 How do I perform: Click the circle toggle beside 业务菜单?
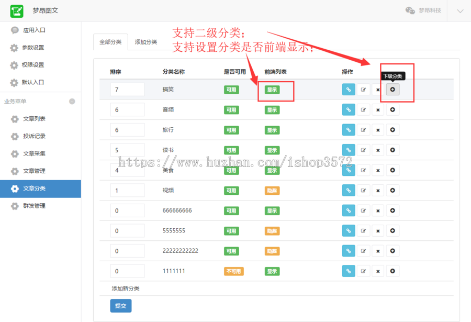(73, 101)
